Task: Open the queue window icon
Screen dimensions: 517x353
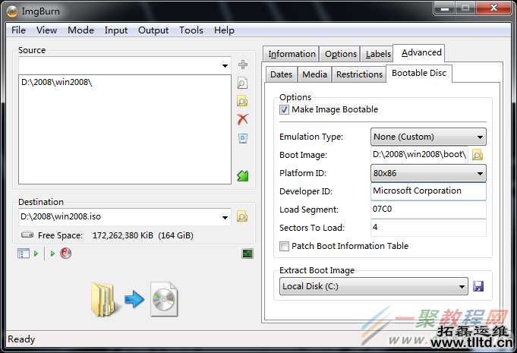Action: [23, 254]
